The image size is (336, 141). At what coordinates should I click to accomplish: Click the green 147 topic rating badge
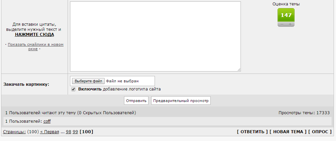pyautogui.click(x=286, y=15)
